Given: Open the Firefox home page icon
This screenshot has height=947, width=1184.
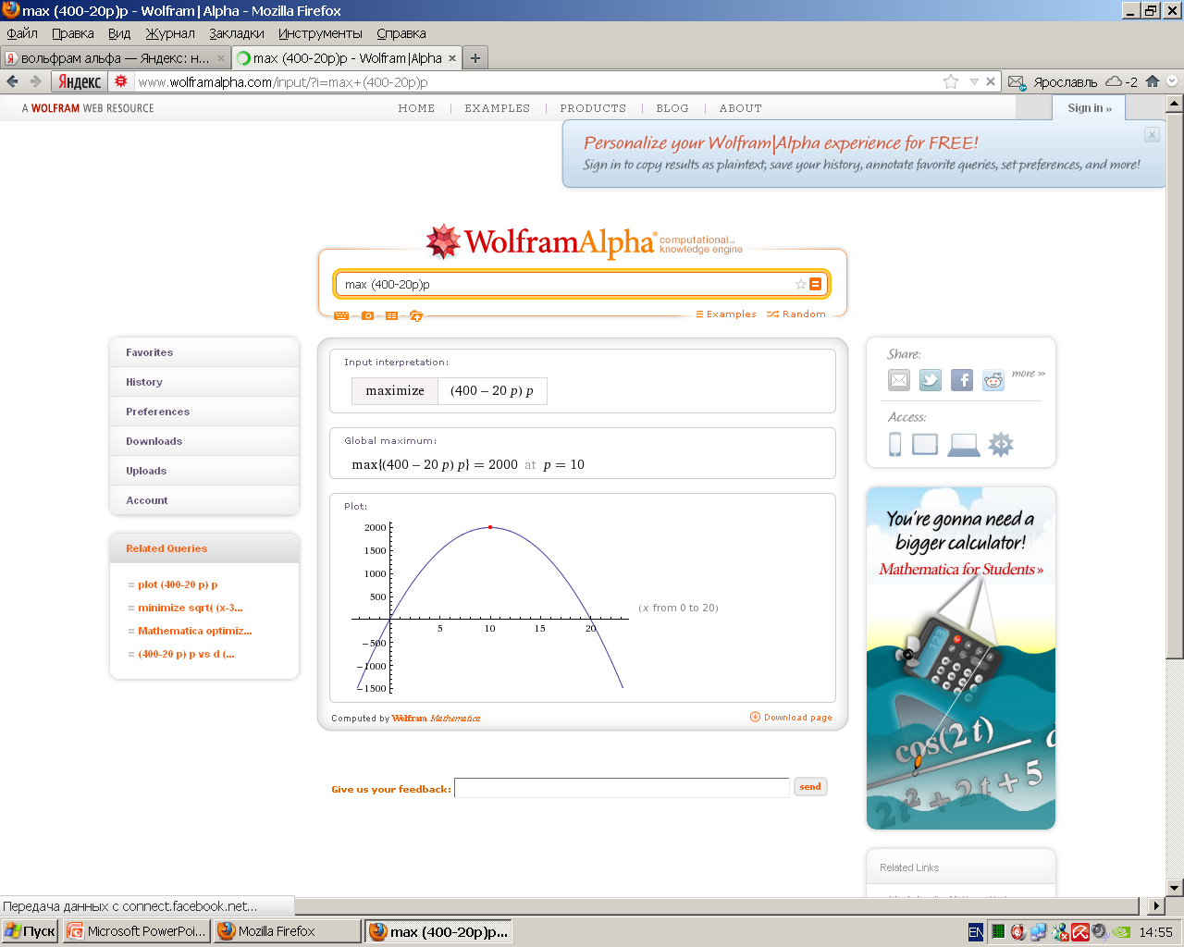Looking at the screenshot, I should [x=1153, y=81].
